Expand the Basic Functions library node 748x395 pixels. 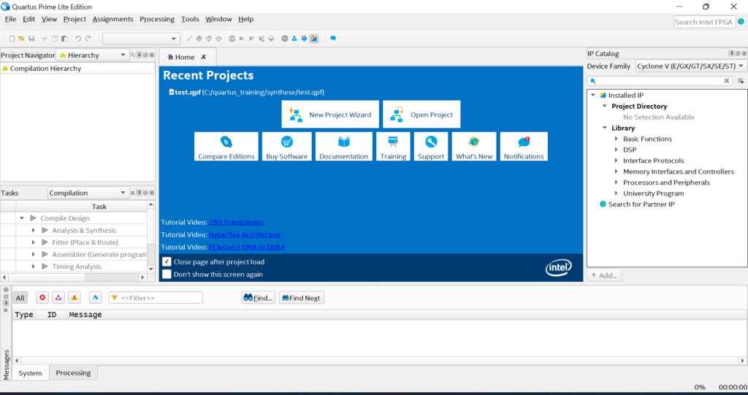pyautogui.click(x=617, y=139)
